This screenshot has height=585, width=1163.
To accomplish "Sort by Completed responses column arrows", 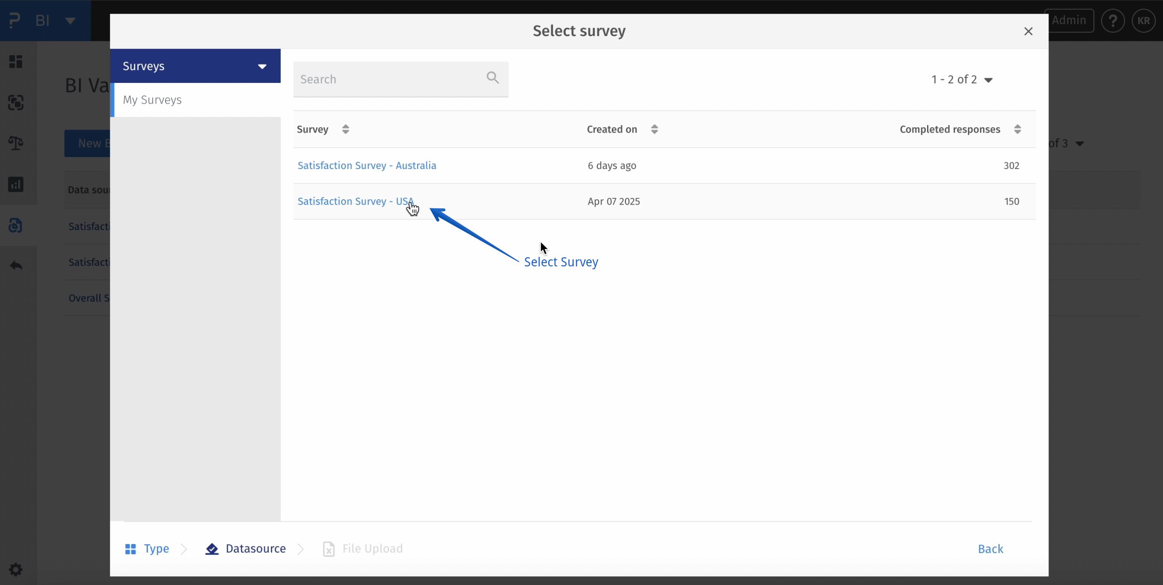I will point(1017,129).
